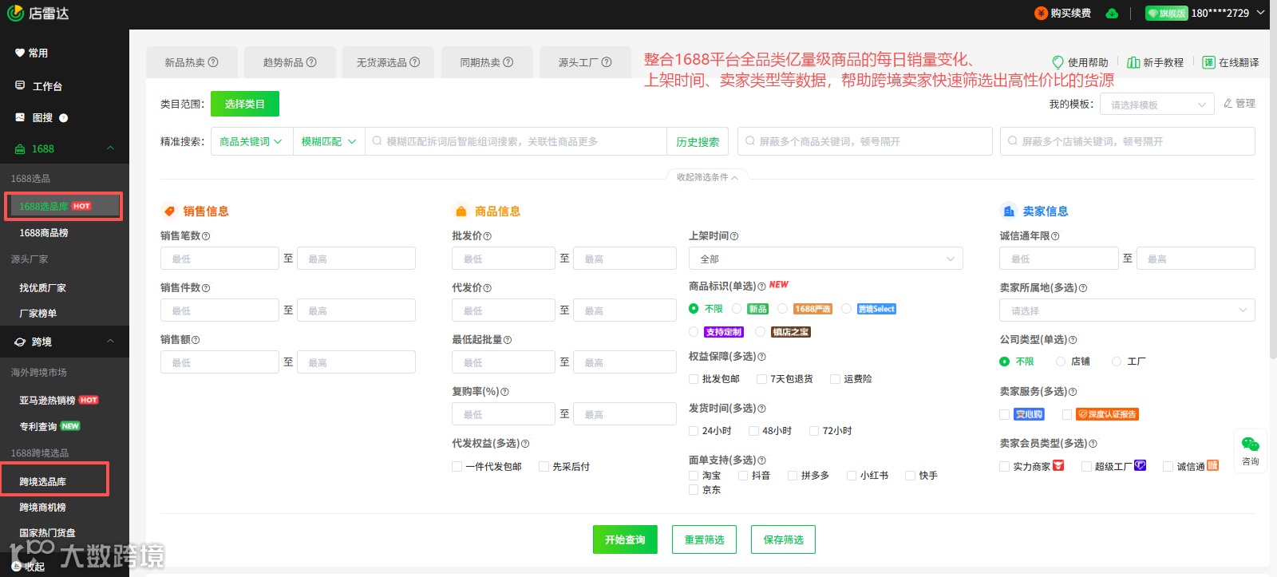Click the 跨境 sidebar section icon
The image size is (1277, 577).
pyautogui.click(x=20, y=342)
